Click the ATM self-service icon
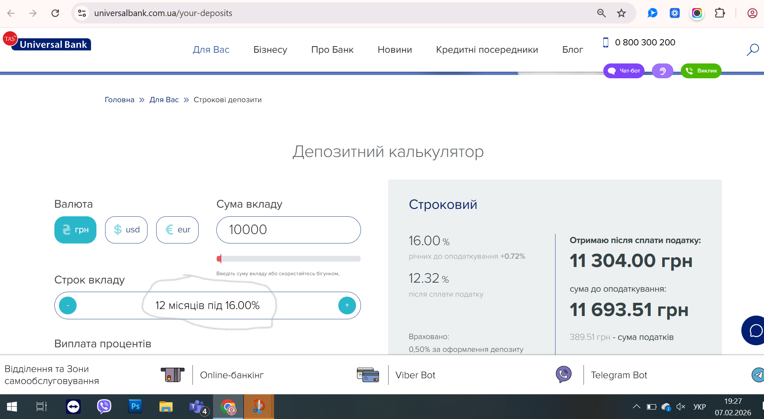This screenshot has height=419, width=764. tap(172, 375)
